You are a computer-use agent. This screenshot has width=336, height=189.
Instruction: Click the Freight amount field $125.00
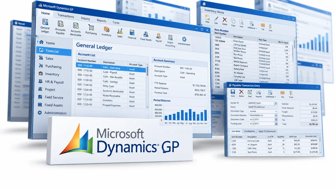point(309,112)
